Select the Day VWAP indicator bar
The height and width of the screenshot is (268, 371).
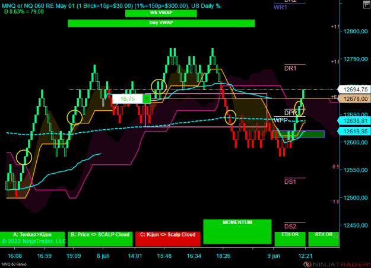click(x=161, y=23)
